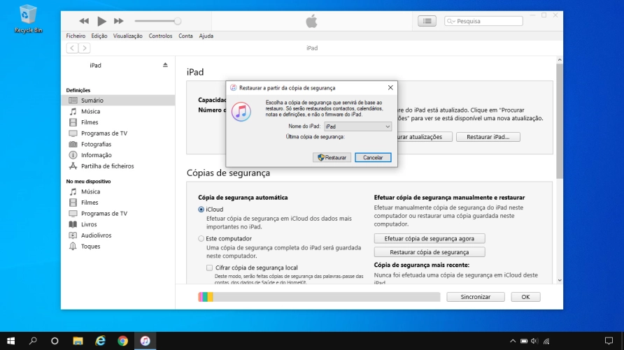Eject the iPad using the eject icon
Image resolution: width=624 pixels, height=350 pixels.
coord(165,65)
